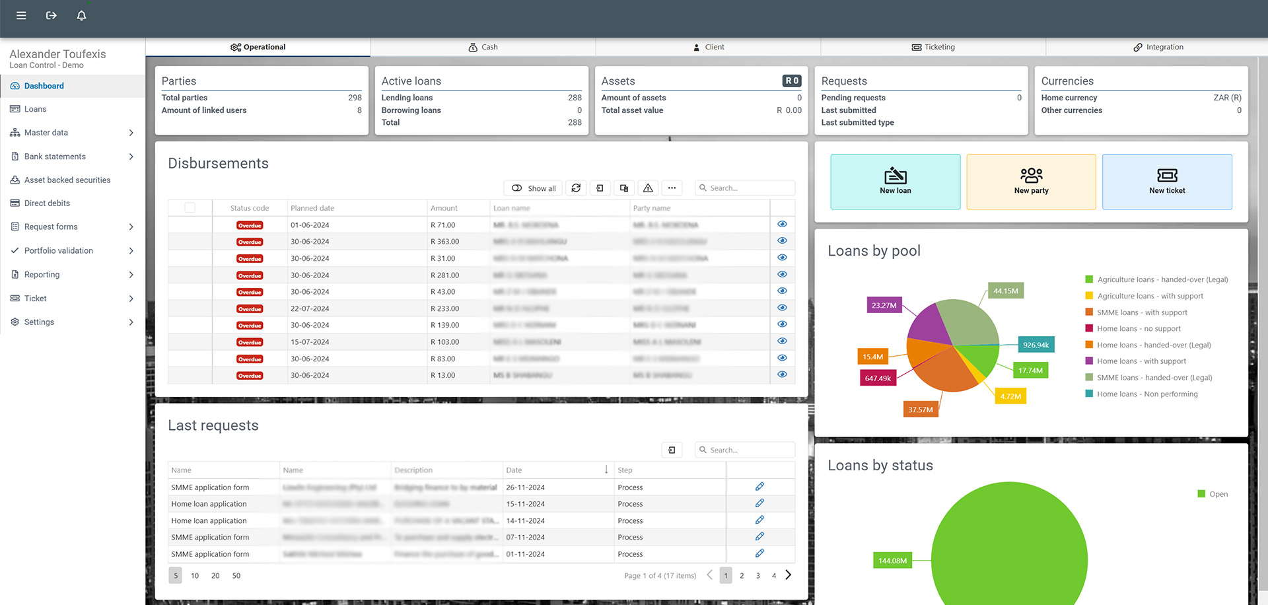Set page size to 20 items
This screenshot has width=1268, height=605.
[215, 576]
